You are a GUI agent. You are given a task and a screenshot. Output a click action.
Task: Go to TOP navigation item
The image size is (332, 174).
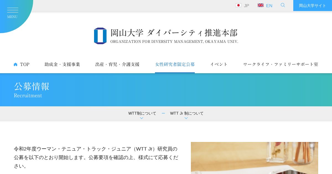click(22, 64)
